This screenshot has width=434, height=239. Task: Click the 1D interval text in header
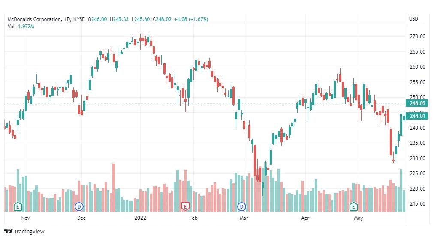(67, 19)
